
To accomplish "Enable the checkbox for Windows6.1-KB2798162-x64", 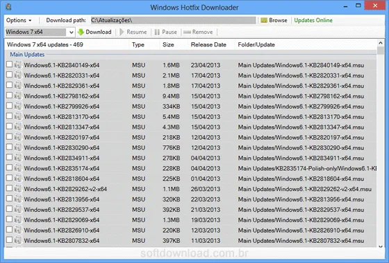I will pos(10,96).
